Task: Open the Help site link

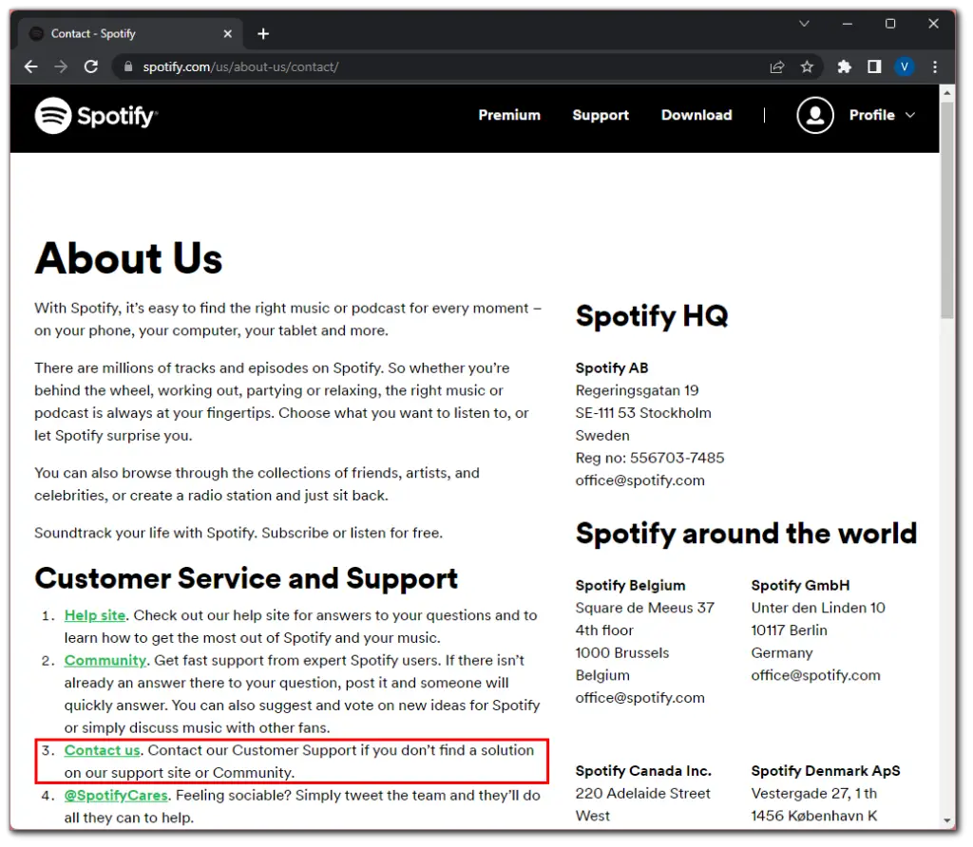Action: [x=94, y=614]
